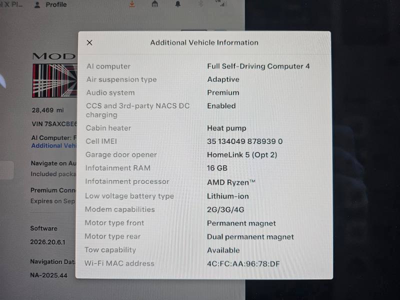Select the 'HomeLink 5 (Opt 2)' value
Image resolution: width=400 pixels, height=300 pixels.
(x=242, y=155)
